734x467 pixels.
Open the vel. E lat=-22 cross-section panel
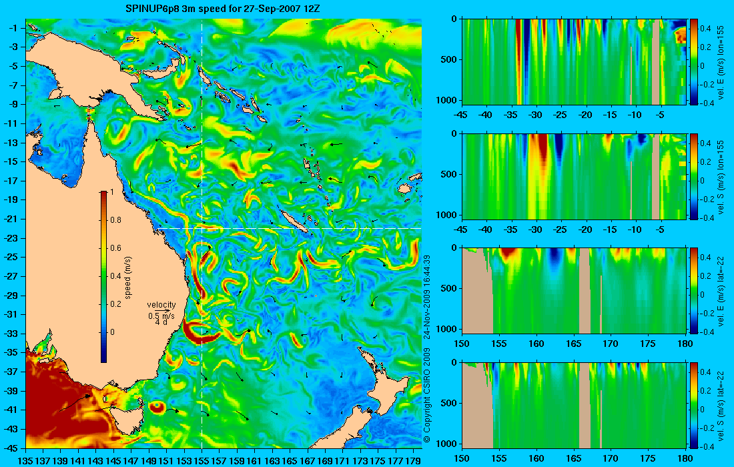(574, 291)
